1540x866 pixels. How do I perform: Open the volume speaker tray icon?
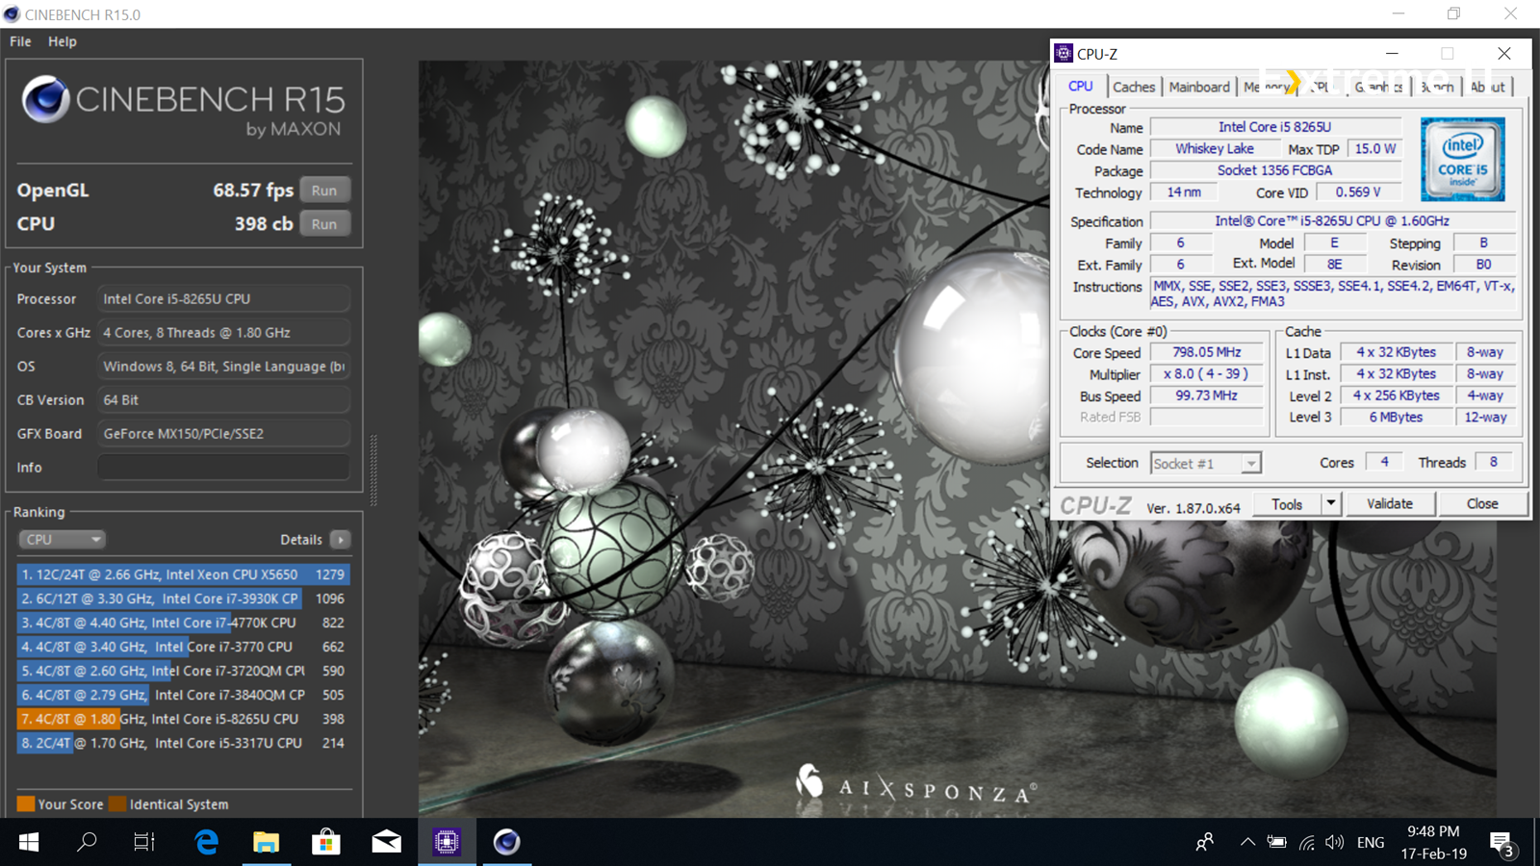1334,843
